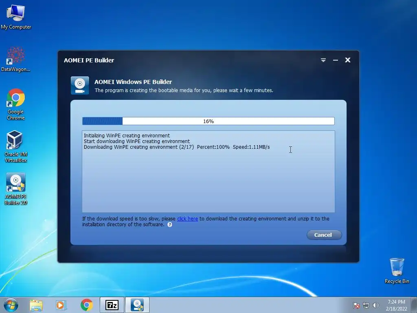Cancel the bootable media creation
This screenshot has height=313, width=417.
point(324,235)
